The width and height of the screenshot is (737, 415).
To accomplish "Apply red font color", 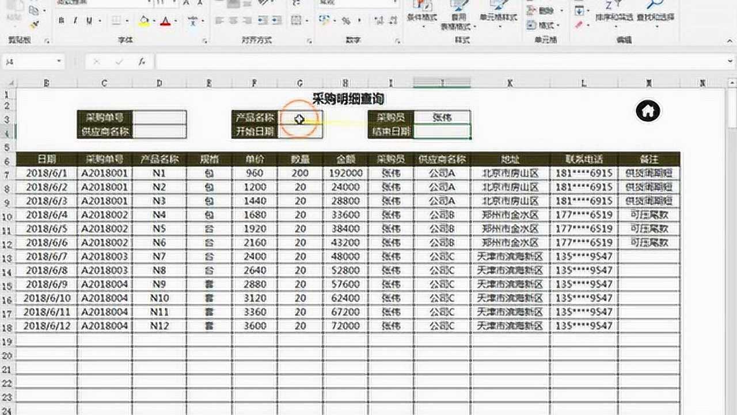I will pos(165,21).
